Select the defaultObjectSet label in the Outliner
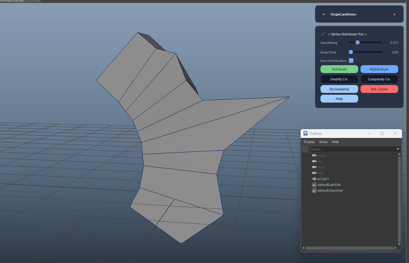Image resolution: width=409 pixels, height=263 pixels. pyautogui.click(x=330, y=191)
